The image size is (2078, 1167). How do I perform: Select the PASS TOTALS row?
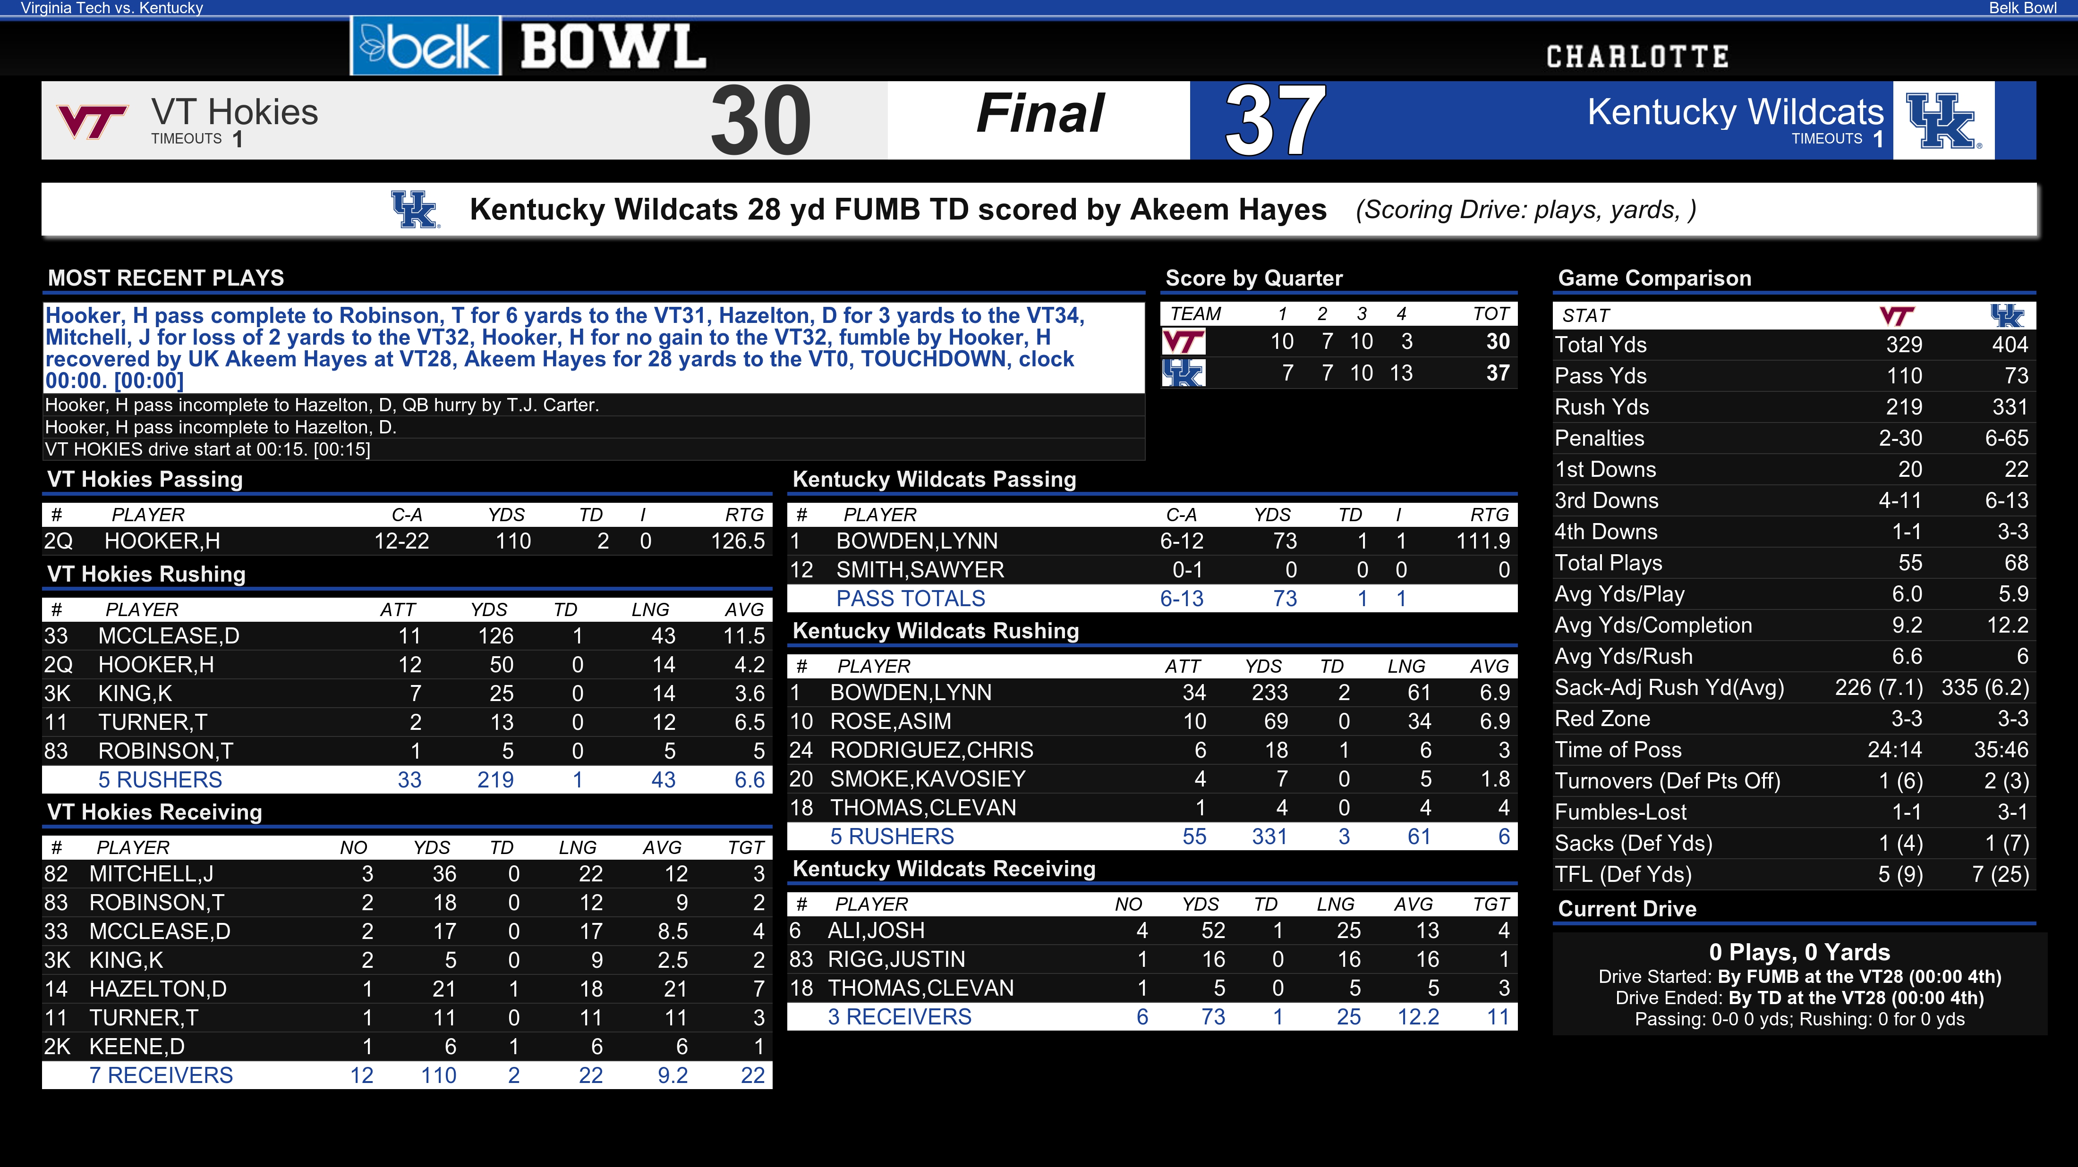[1152, 599]
